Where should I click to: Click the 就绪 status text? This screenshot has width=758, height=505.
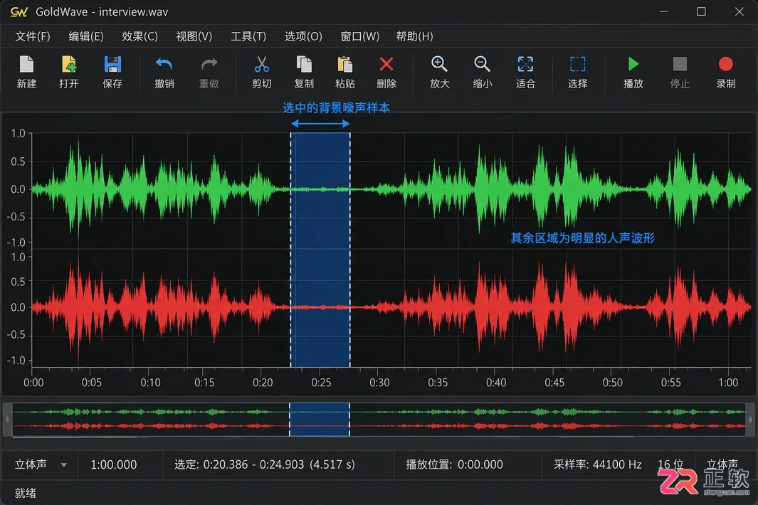pyautogui.click(x=25, y=493)
